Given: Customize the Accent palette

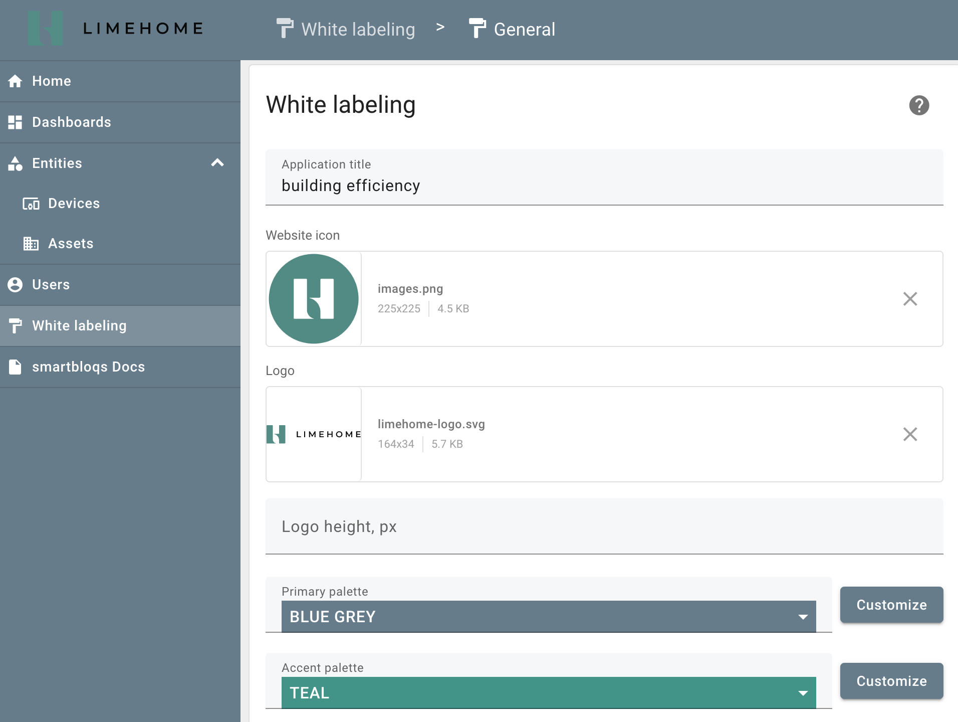Looking at the screenshot, I should [891, 681].
